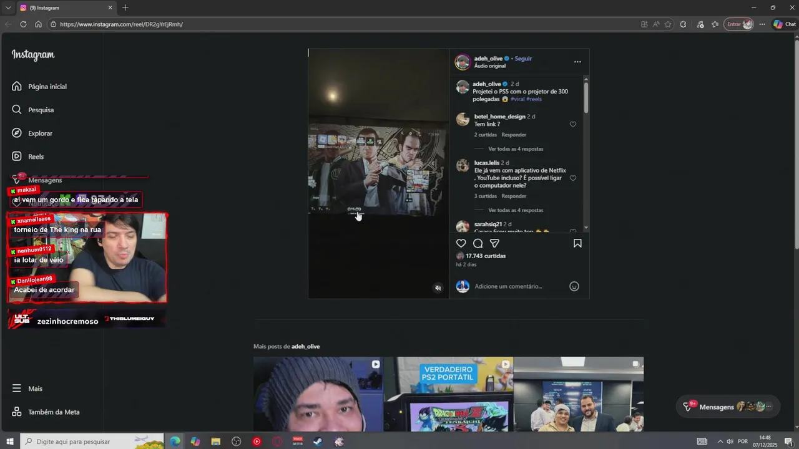Image resolution: width=799 pixels, height=449 pixels.
Task: Click the reel video player
Action: [378, 173]
